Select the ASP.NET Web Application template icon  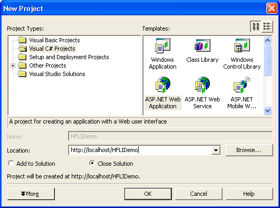[x=163, y=85]
